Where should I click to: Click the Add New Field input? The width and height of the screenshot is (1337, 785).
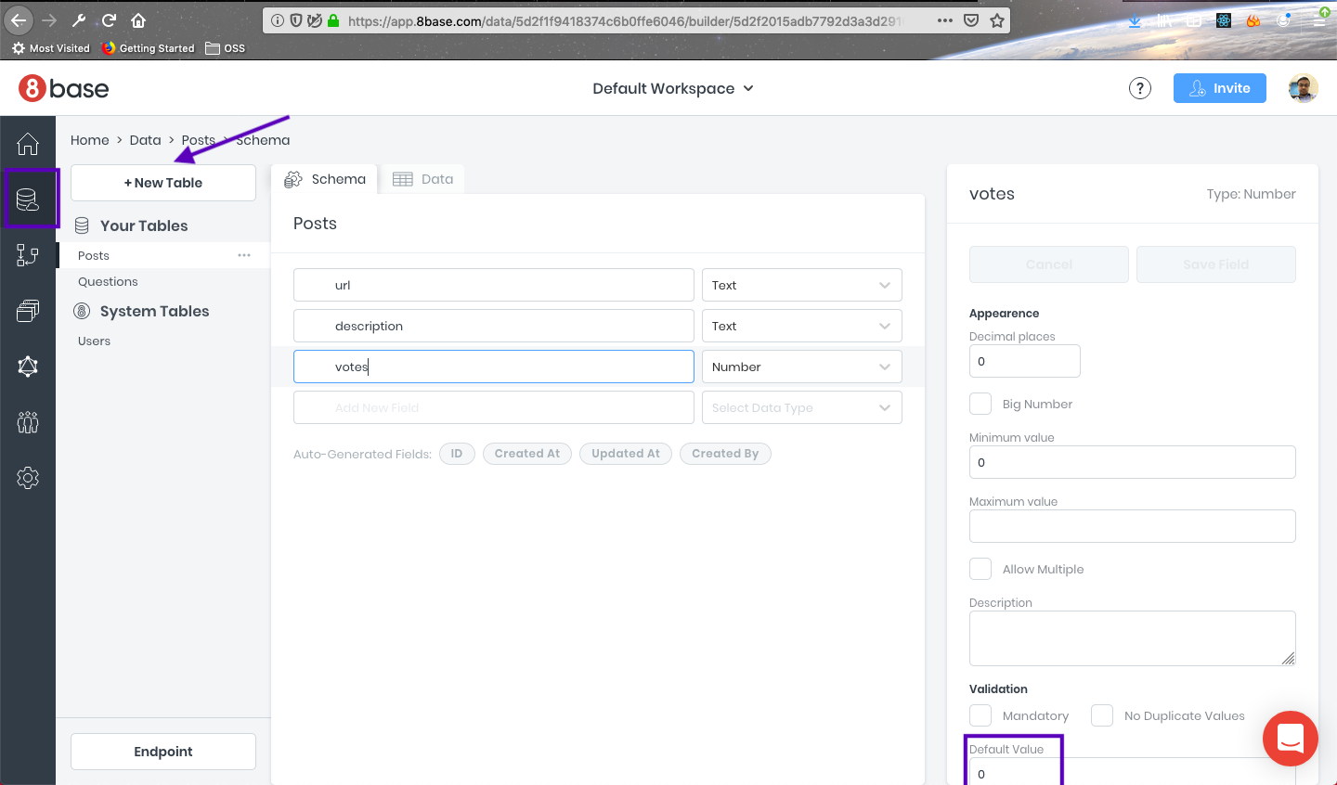tap(494, 407)
